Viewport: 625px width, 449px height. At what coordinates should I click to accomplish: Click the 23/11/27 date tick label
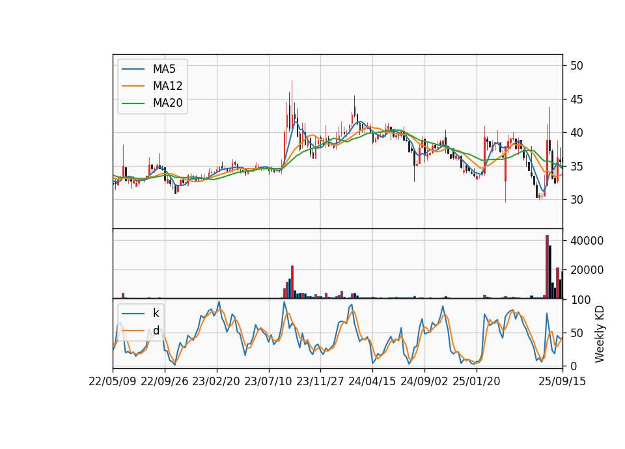(x=320, y=381)
